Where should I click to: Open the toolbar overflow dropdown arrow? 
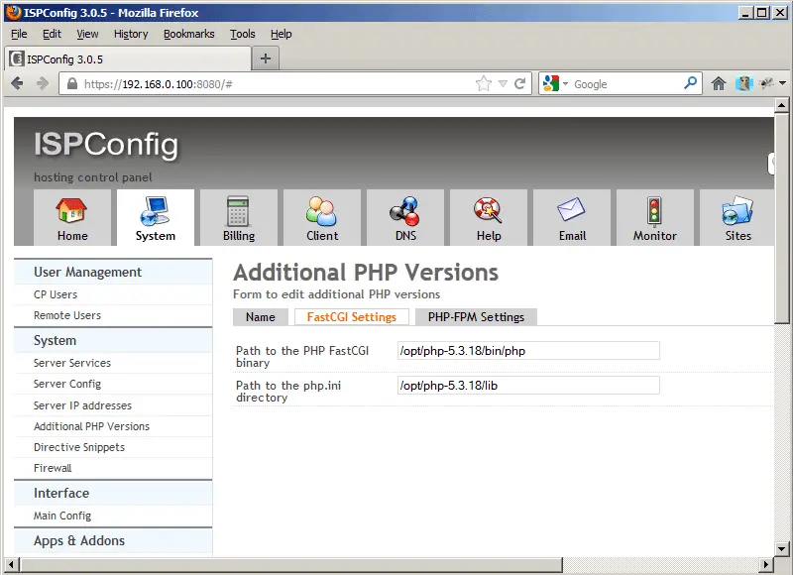point(782,83)
